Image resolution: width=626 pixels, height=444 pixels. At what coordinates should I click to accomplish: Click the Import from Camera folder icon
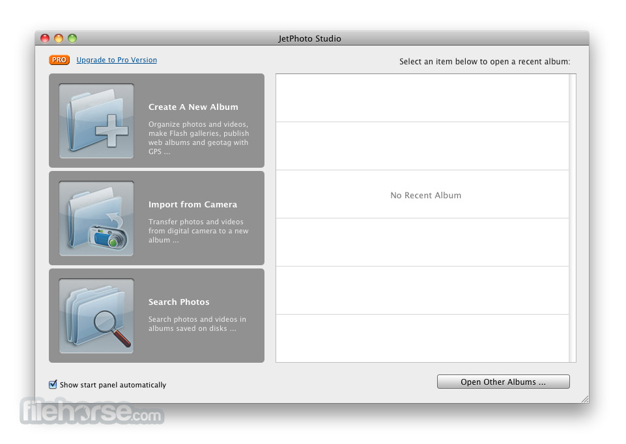[x=96, y=218]
